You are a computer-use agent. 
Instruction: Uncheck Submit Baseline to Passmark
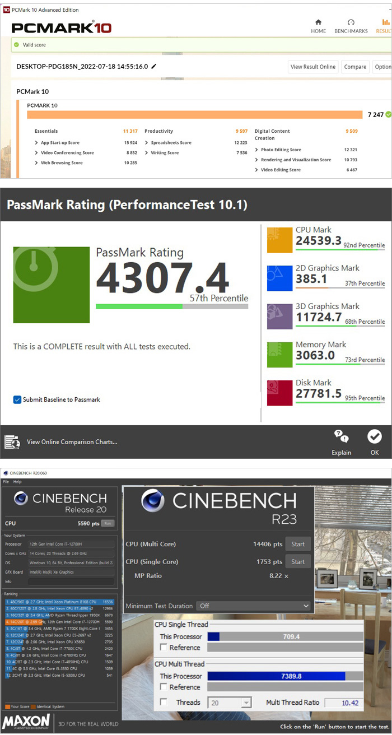[17, 399]
